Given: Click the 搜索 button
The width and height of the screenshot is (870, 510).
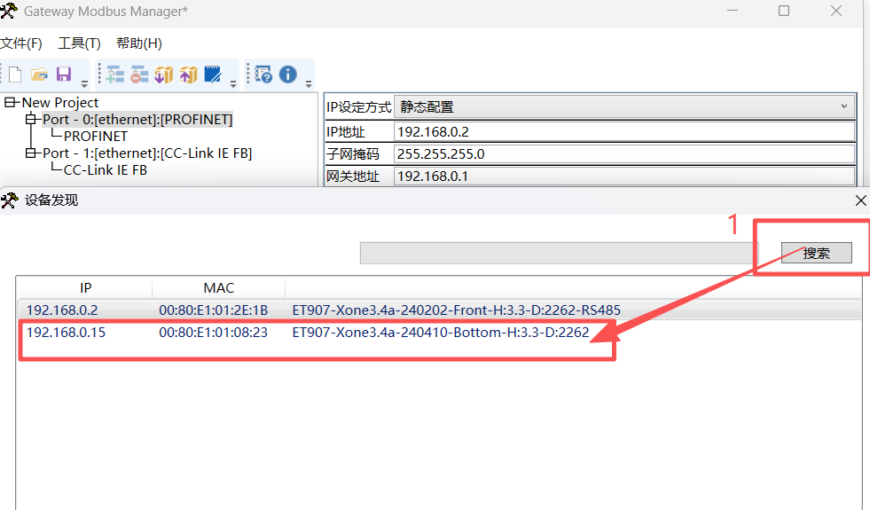Looking at the screenshot, I should [816, 253].
